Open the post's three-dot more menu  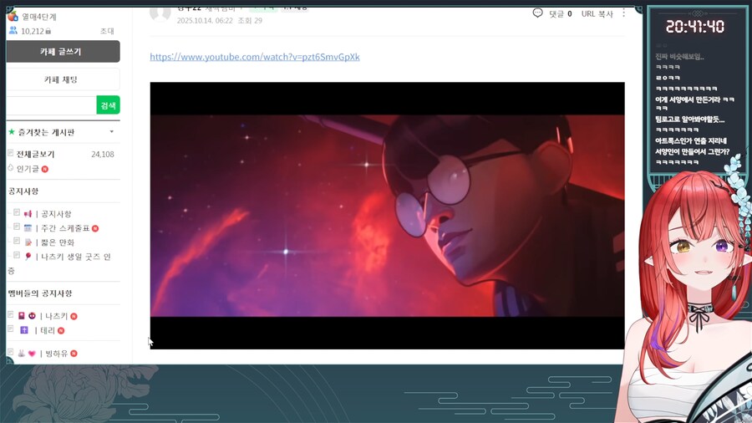[623, 13]
